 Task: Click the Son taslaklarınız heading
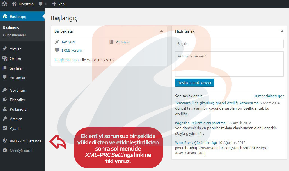pyautogui.click(x=189, y=96)
